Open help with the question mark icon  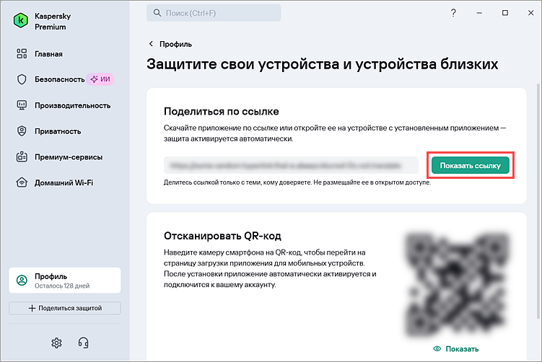(x=453, y=13)
